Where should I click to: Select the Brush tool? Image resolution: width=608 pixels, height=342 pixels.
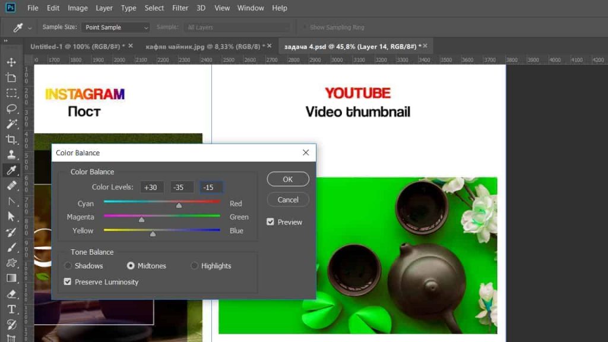[x=11, y=248]
